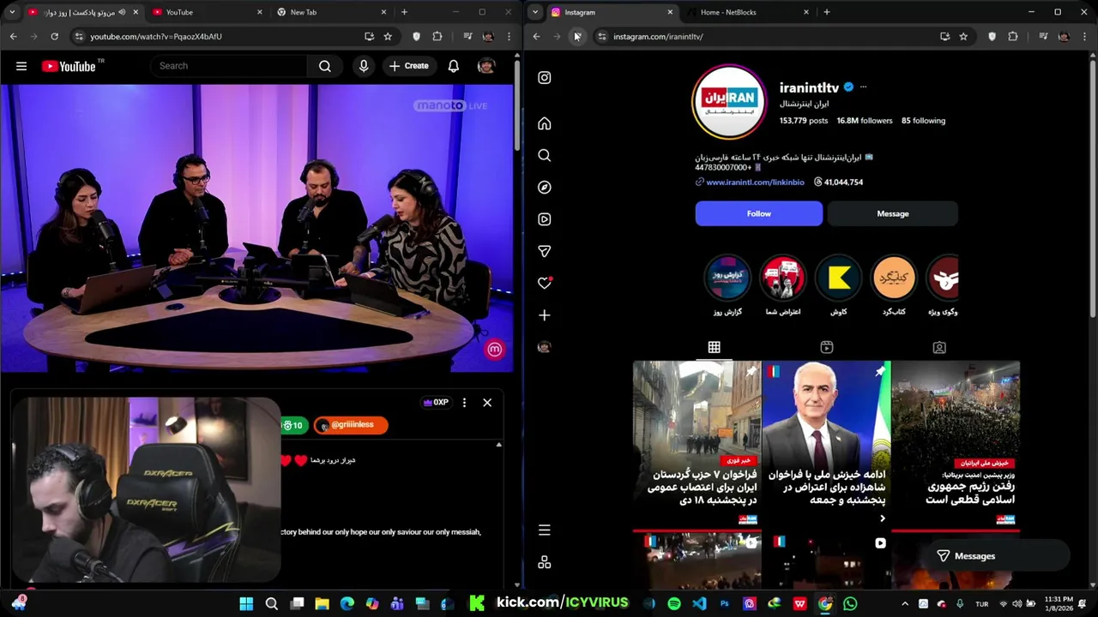Reload the YouTube browser window page
The height and width of the screenshot is (617, 1098).
(x=54, y=37)
